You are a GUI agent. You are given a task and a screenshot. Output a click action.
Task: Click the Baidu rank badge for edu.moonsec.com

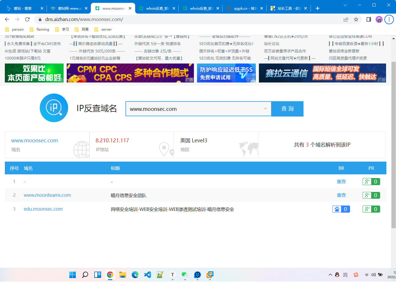tap(341, 209)
